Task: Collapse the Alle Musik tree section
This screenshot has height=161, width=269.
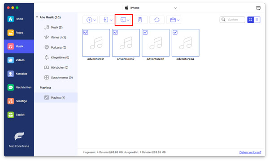Action: pyautogui.click(x=37, y=17)
